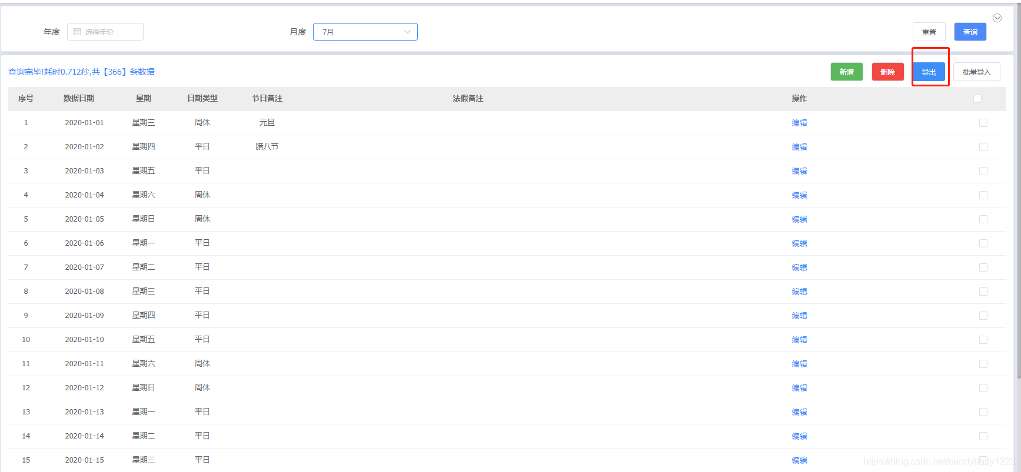
Task: Click the red 删除 delete button
Action: pyautogui.click(x=887, y=72)
